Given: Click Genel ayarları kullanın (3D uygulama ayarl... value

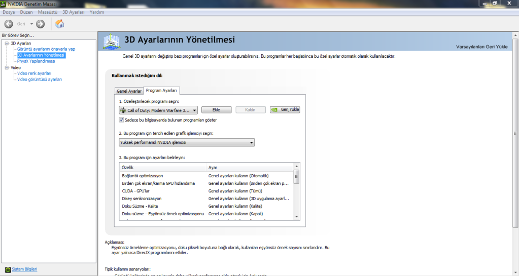Looking at the screenshot, I should pos(249,199).
